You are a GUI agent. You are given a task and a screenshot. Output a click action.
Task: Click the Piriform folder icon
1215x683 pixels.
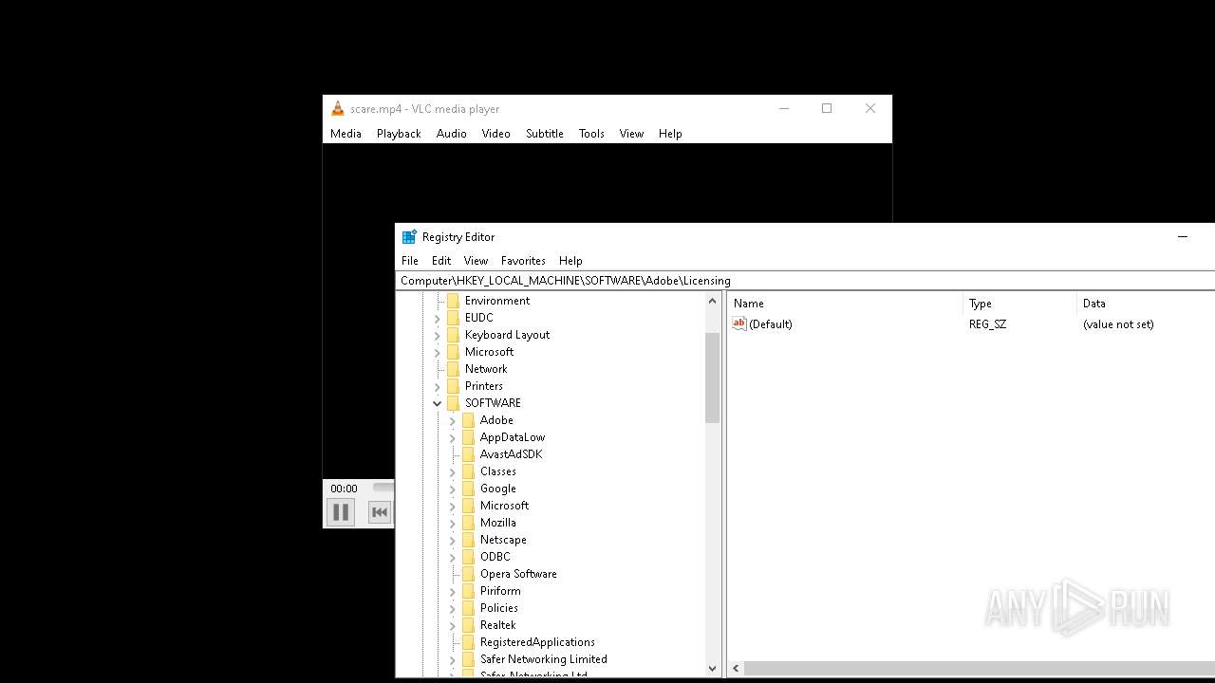pyautogui.click(x=468, y=591)
